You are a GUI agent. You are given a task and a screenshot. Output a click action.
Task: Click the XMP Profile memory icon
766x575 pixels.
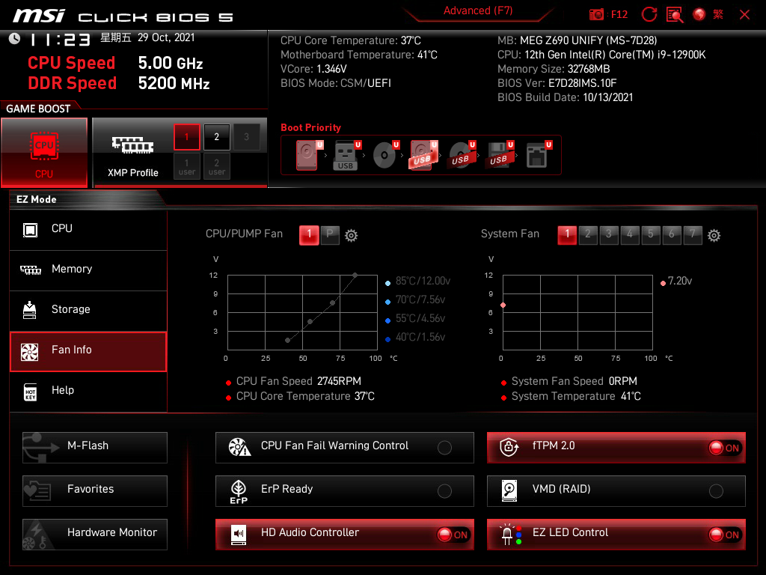pos(132,145)
